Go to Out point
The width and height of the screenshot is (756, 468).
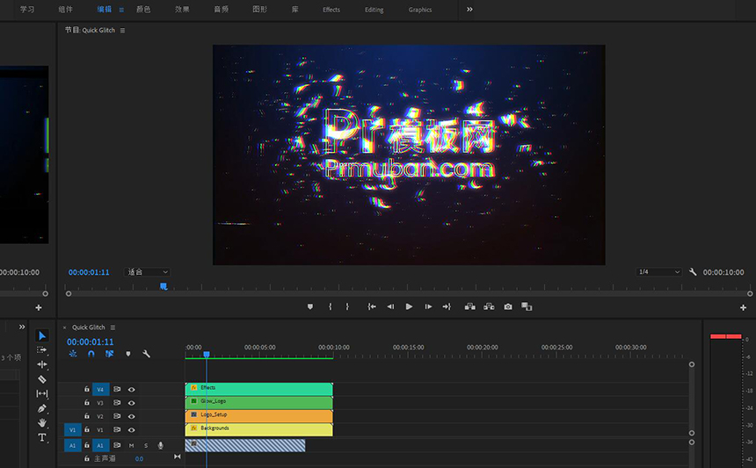(x=447, y=306)
